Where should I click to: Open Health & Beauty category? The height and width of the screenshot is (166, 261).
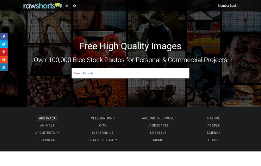pyautogui.click(x=103, y=140)
